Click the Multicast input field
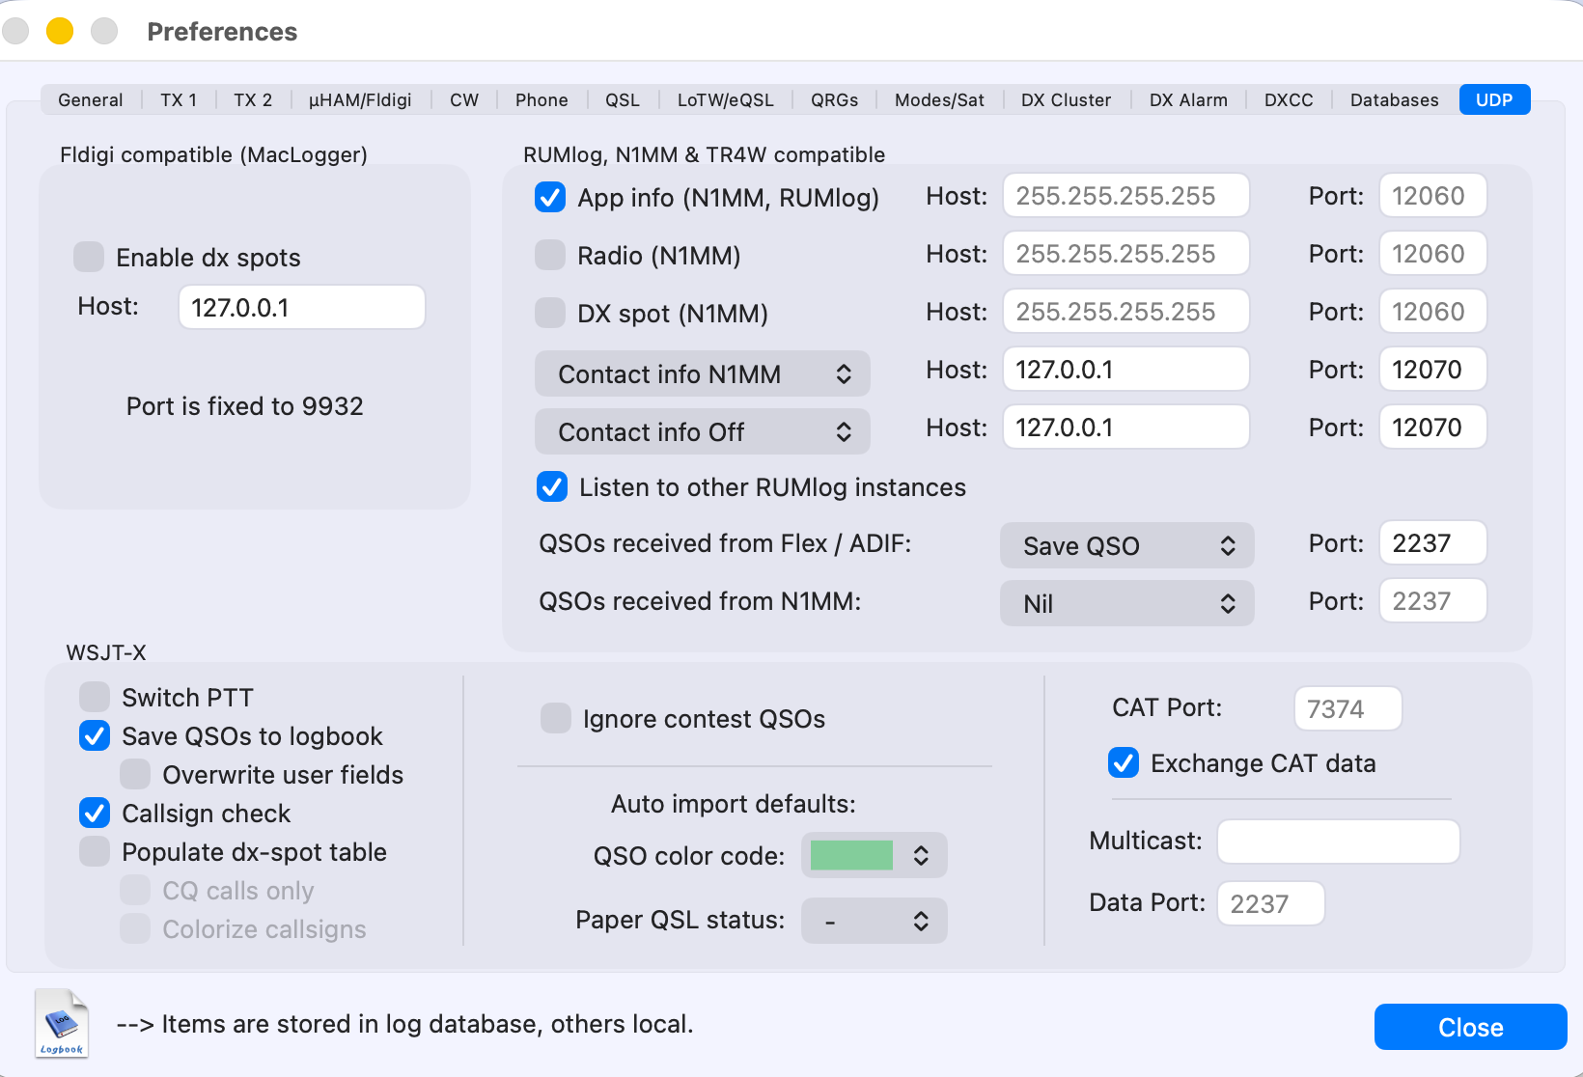 point(1338,842)
